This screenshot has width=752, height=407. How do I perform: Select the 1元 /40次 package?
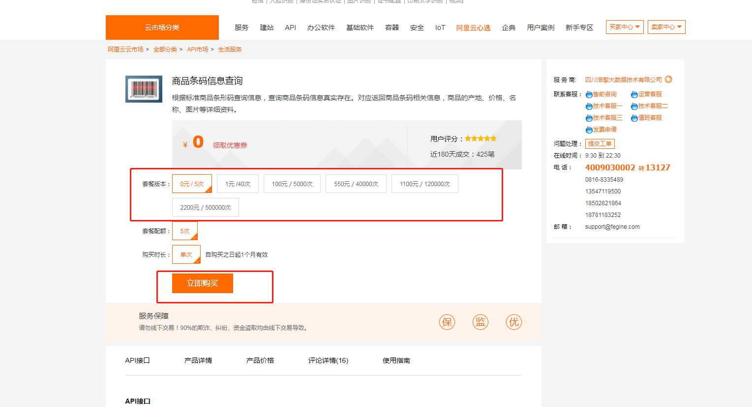click(238, 184)
